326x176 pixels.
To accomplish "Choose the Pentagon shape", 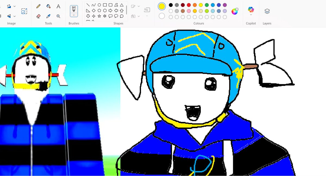I will click(x=99, y=11).
